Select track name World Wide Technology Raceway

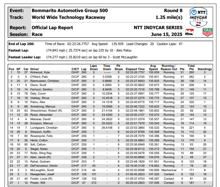[x=68, y=17]
